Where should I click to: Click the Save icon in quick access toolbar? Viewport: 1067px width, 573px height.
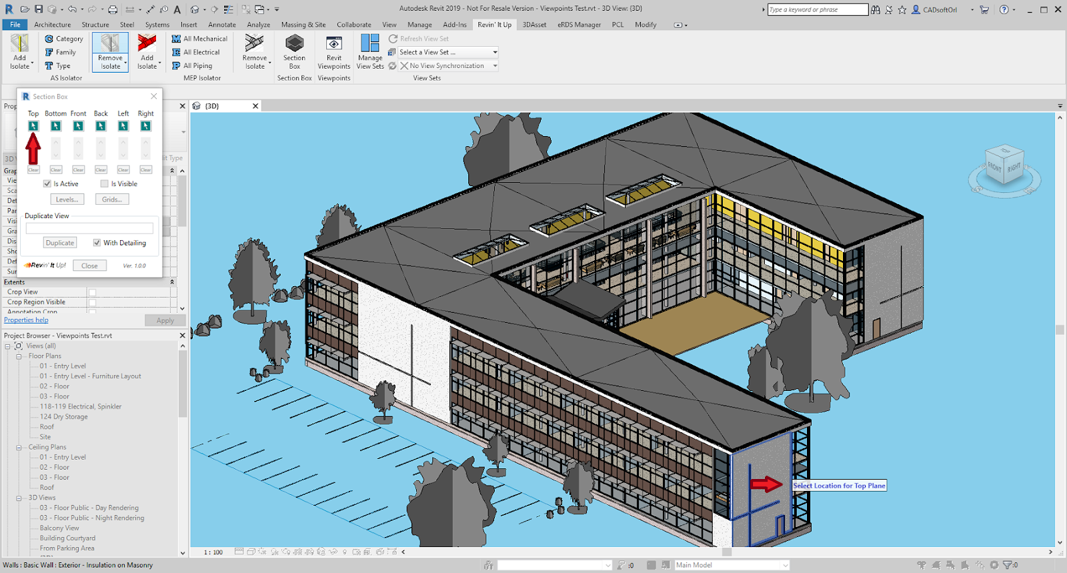(39, 9)
